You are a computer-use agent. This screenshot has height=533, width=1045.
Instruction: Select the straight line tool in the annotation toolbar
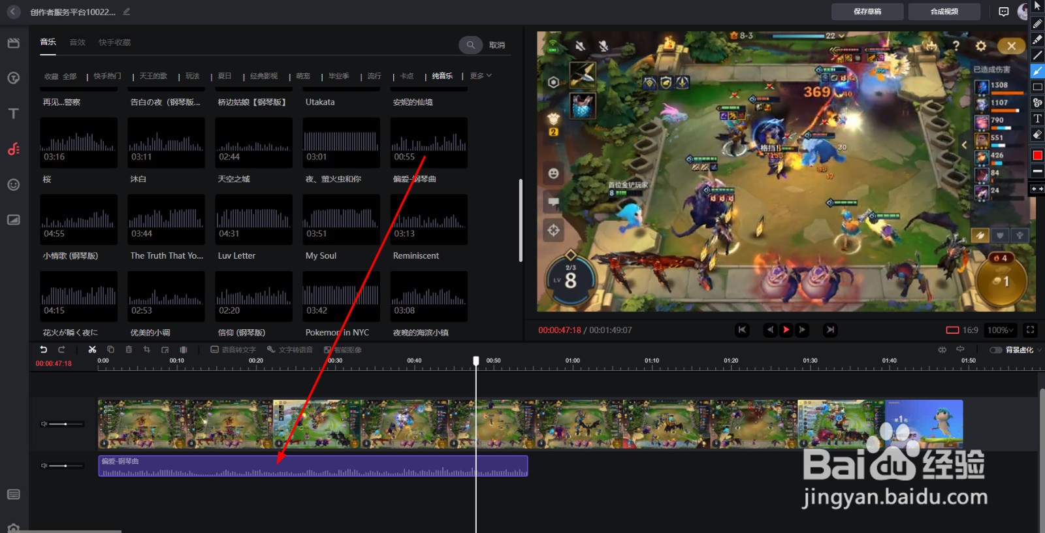1037,55
